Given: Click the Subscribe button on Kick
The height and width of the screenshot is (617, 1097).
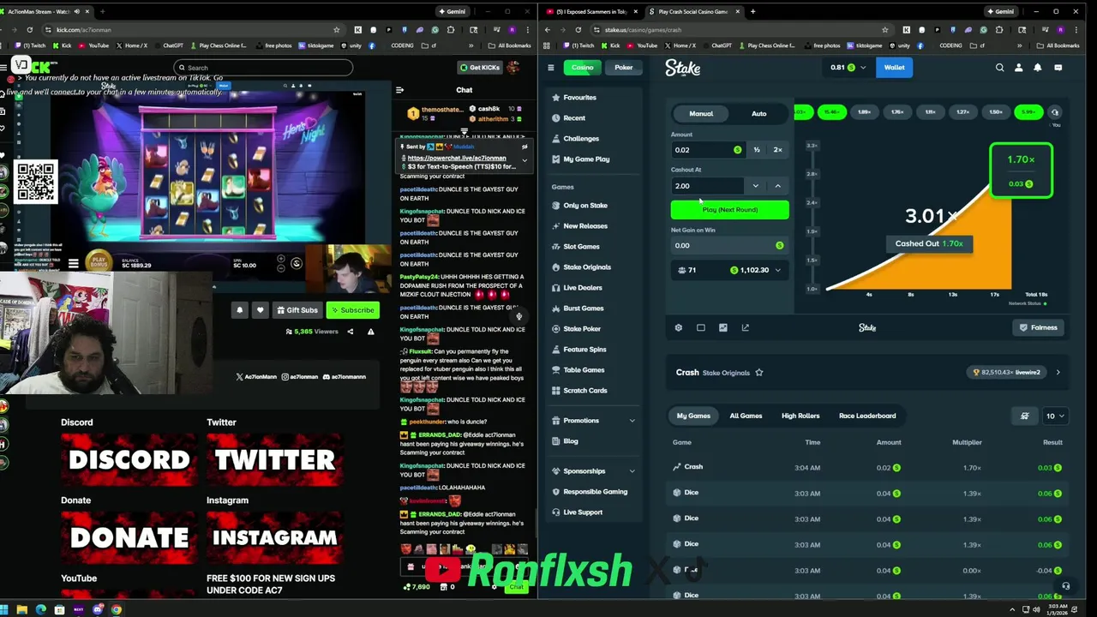Looking at the screenshot, I should click(x=352, y=310).
